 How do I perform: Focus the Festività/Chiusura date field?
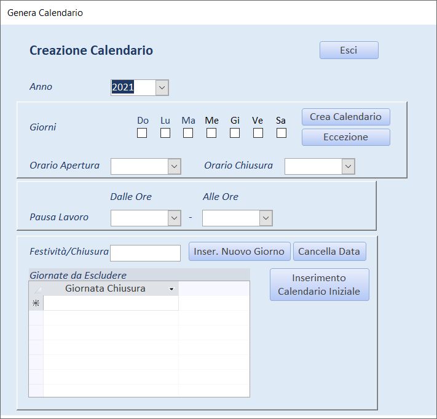[x=145, y=253]
